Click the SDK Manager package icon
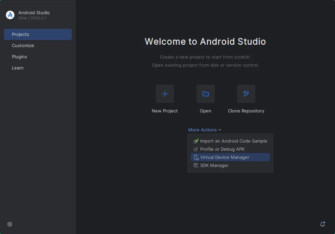The height and width of the screenshot is (234, 335). (x=196, y=165)
